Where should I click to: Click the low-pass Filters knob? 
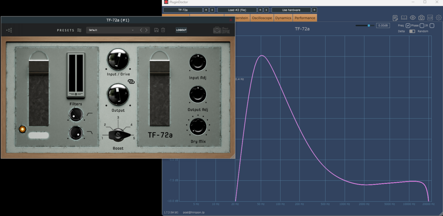(x=76, y=133)
